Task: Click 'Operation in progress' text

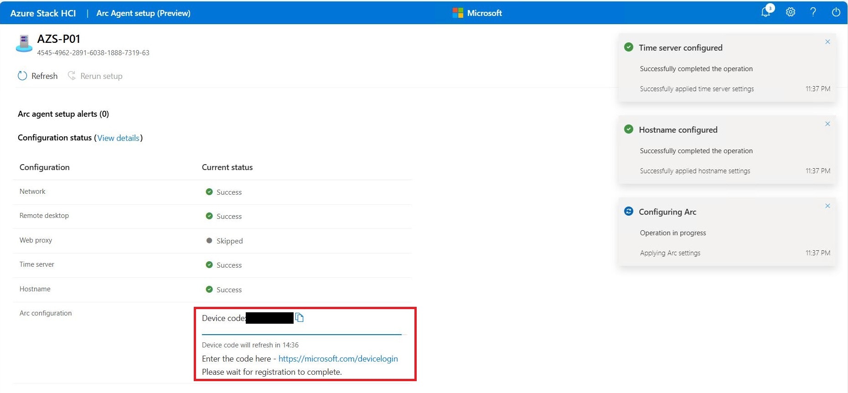Action: [x=672, y=233]
